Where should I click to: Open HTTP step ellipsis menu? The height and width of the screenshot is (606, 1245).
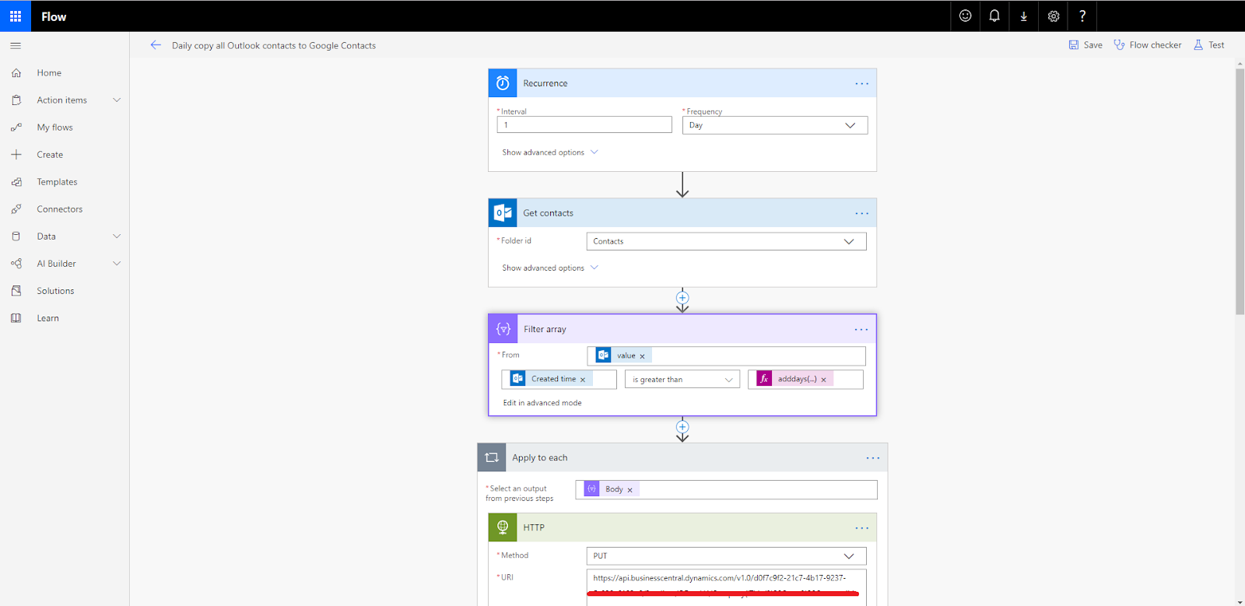[861, 528]
